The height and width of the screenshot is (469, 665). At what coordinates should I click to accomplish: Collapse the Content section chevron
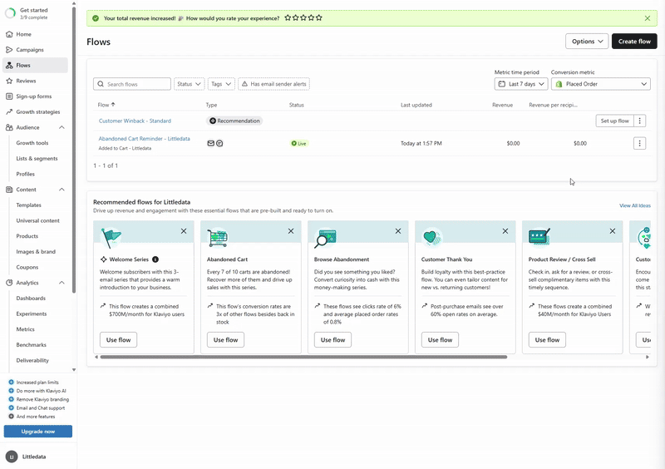pos(62,190)
